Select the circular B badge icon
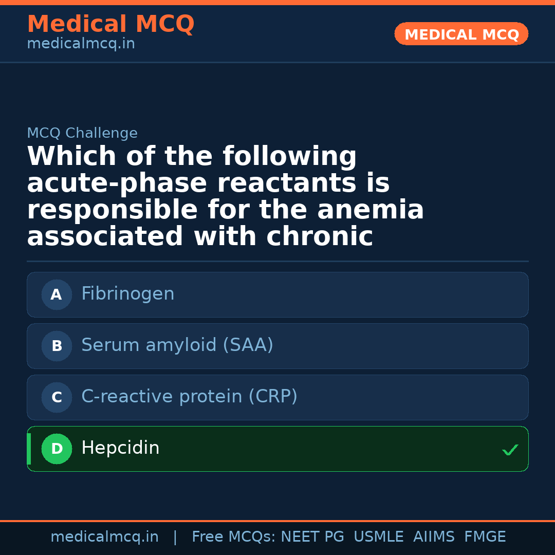 click(x=57, y=346)
